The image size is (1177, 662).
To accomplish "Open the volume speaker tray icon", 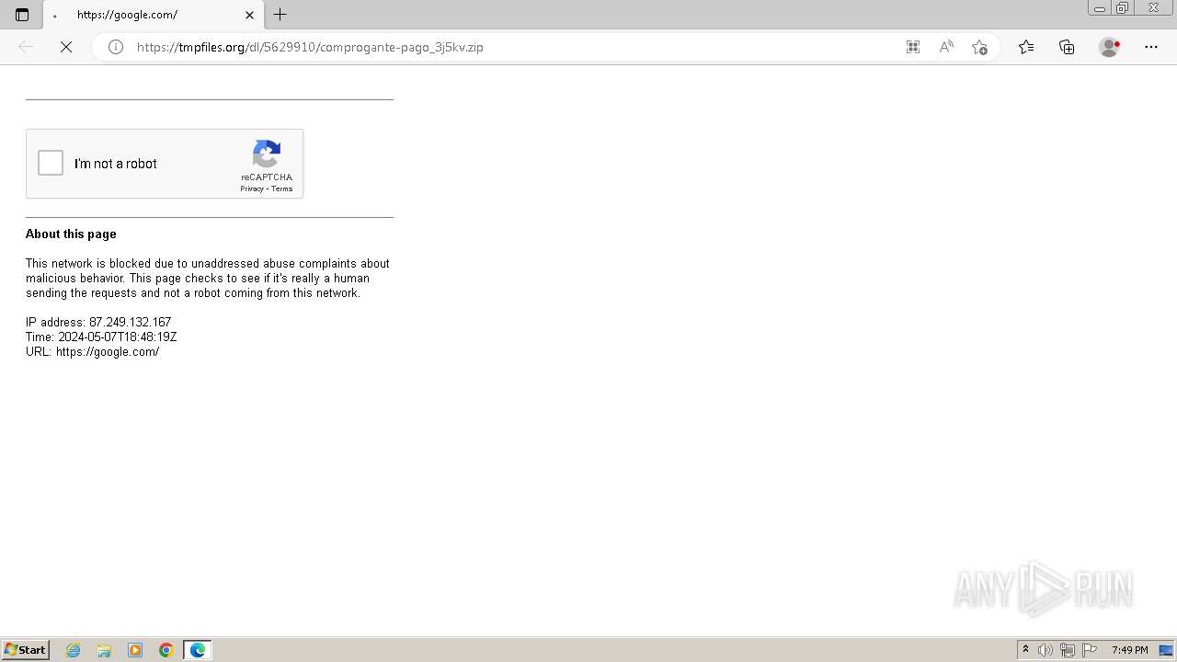I will (x=1046, y=650).
